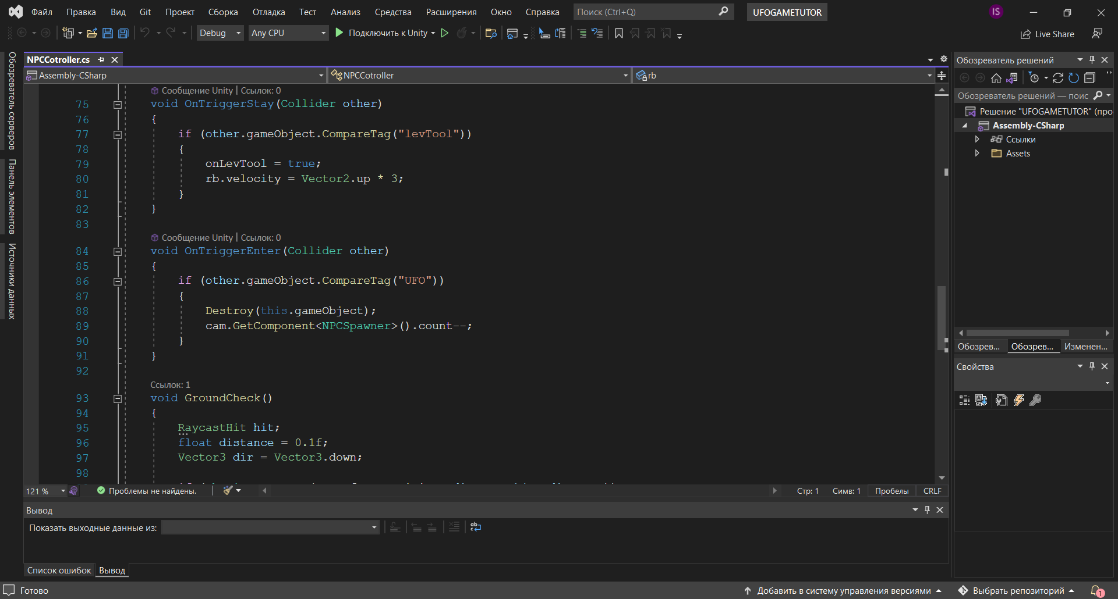The image size is (1118, 599).
Task: Click the Properties wrench icon
Action: pos(1035,400)
